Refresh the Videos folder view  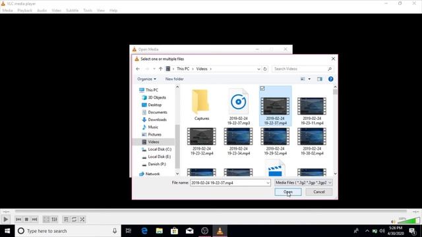[x=265, y=68]
